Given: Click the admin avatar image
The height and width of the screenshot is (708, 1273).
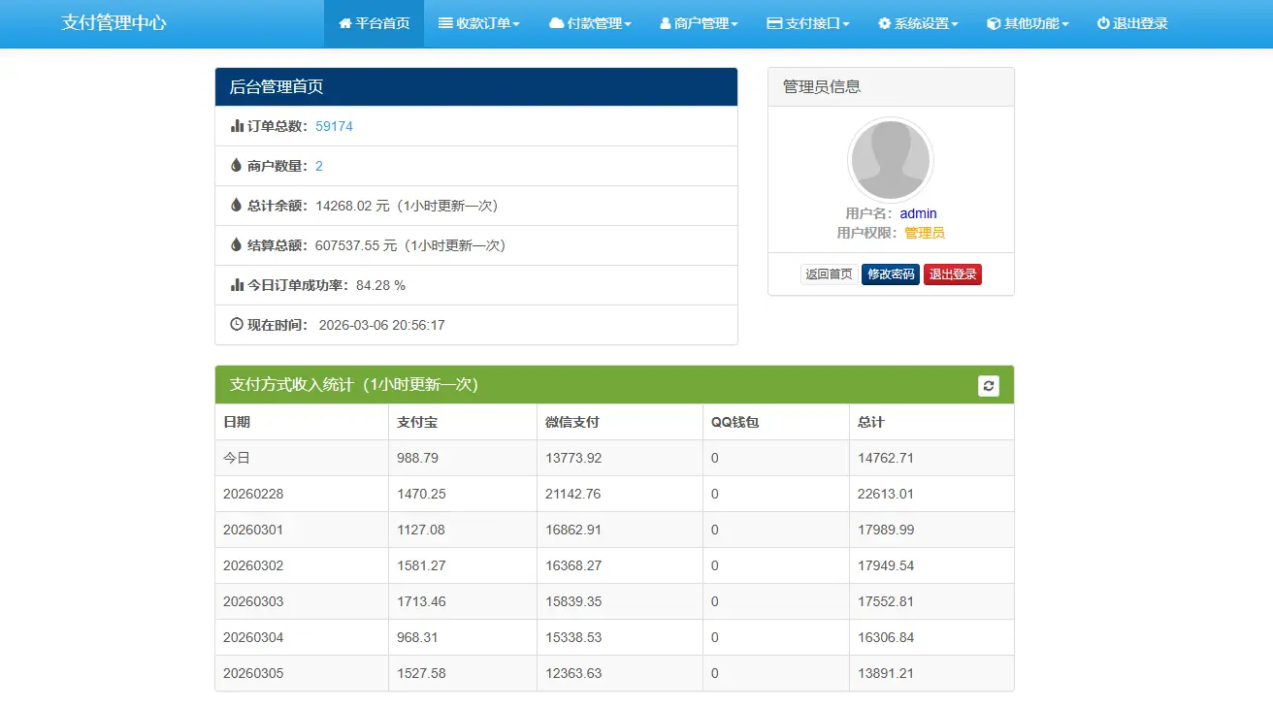Looking at the screenshot, I should point(890,161).
